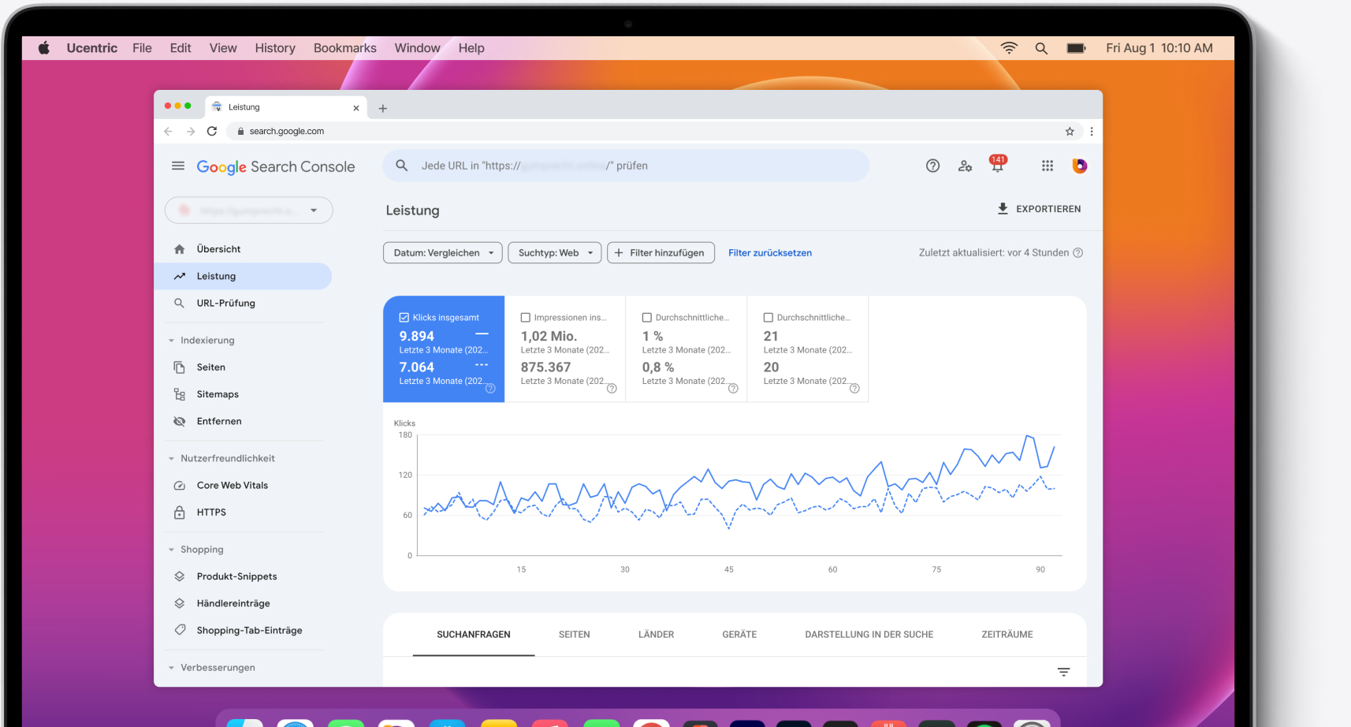
Task: Collapse the Indexierung section
Action: point(171,341)
